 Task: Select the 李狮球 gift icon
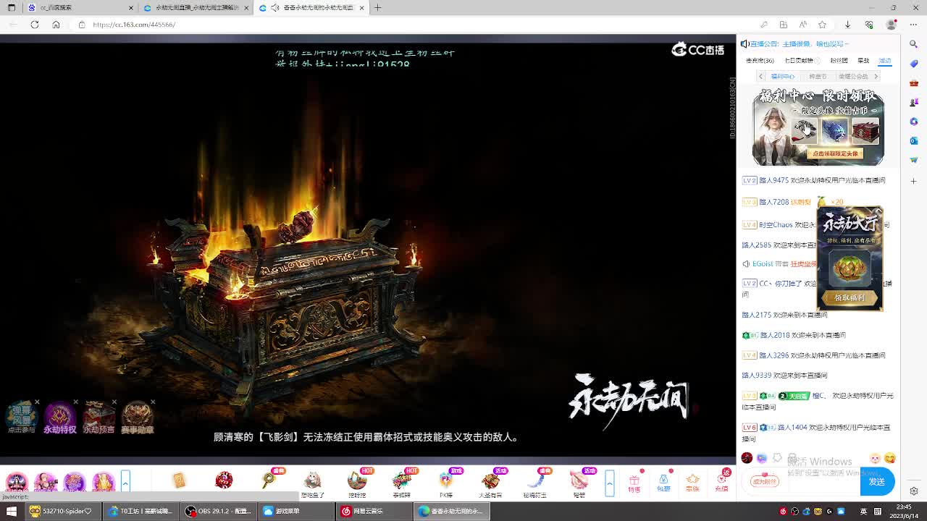click(x=402, y=481)
